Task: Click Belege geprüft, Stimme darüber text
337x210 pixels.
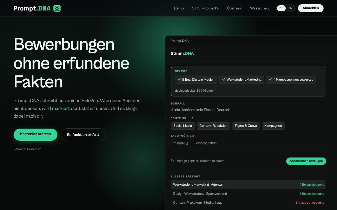Action: pos(200,161)
